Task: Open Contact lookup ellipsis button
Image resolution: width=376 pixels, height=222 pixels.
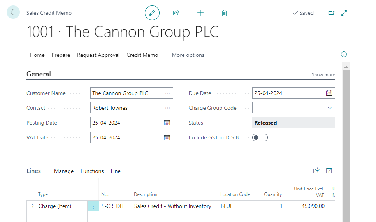Action: (167, 108)
